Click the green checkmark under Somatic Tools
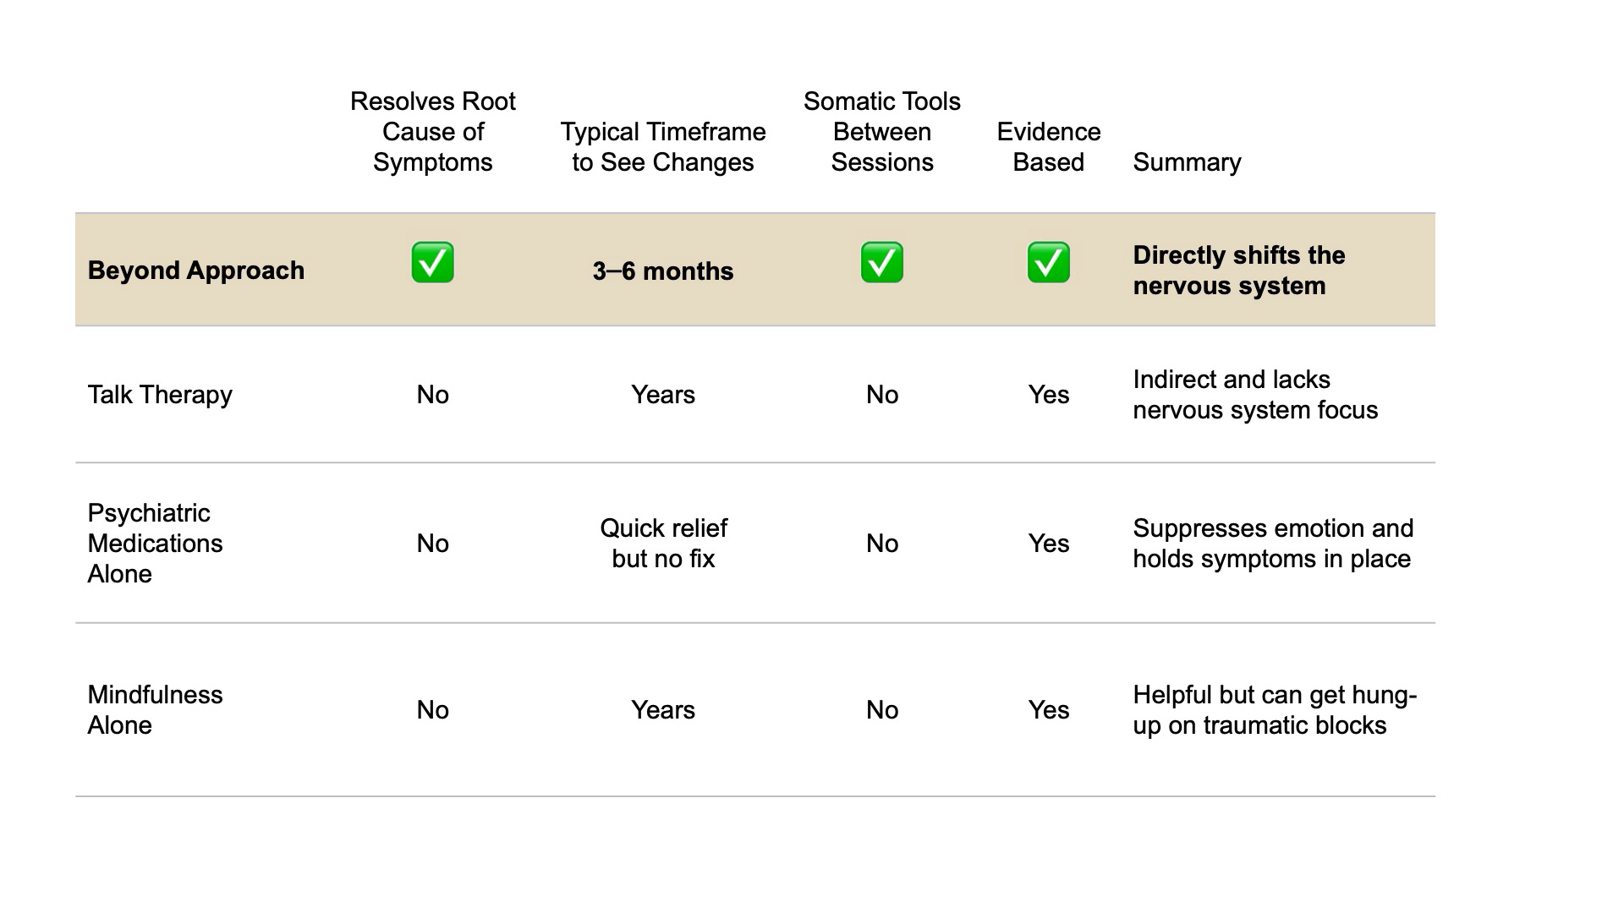 coord(881,262)
